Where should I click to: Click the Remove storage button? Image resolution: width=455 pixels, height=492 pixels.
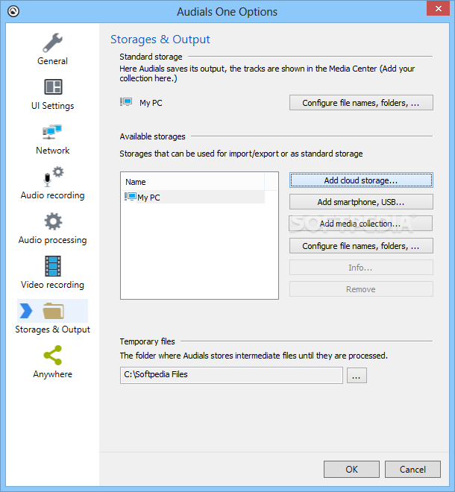coord(361,289)
